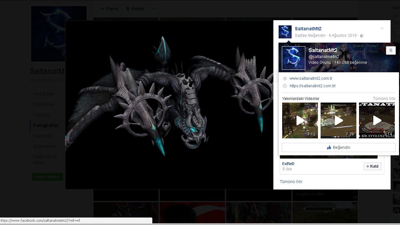Click the dragon photo in the viewer

[169, 105]
